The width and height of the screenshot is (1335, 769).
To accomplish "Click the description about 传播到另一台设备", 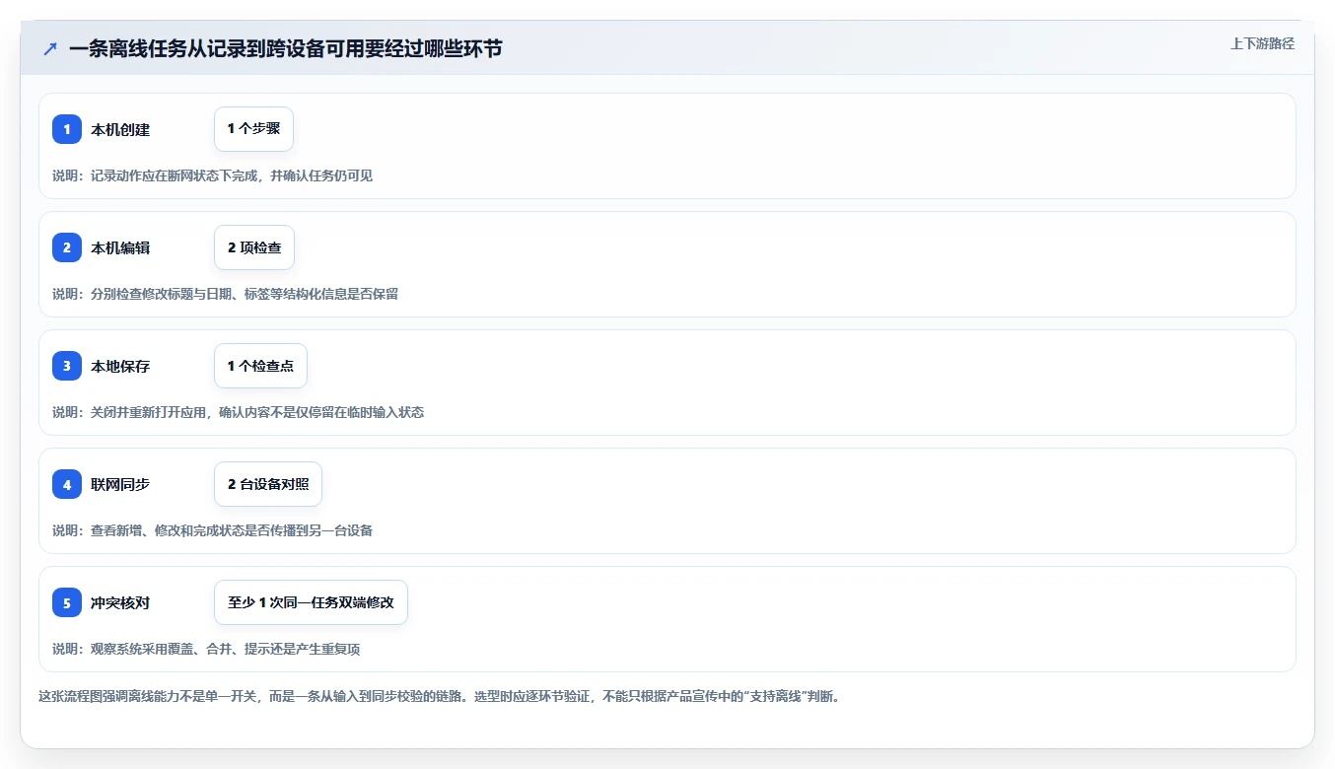I will click(212, 530).
